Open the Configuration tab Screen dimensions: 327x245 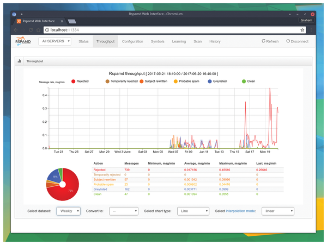click(132, 41)
